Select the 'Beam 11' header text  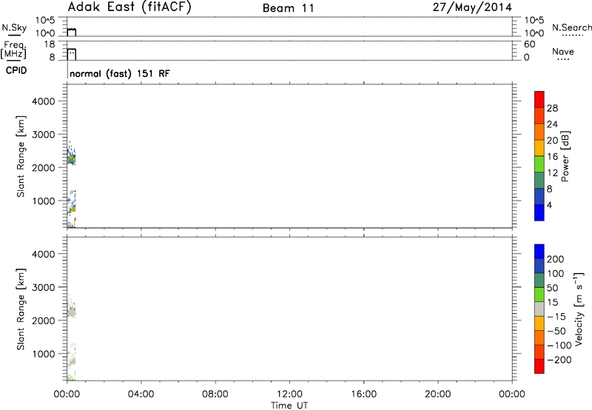pos(289,8)
